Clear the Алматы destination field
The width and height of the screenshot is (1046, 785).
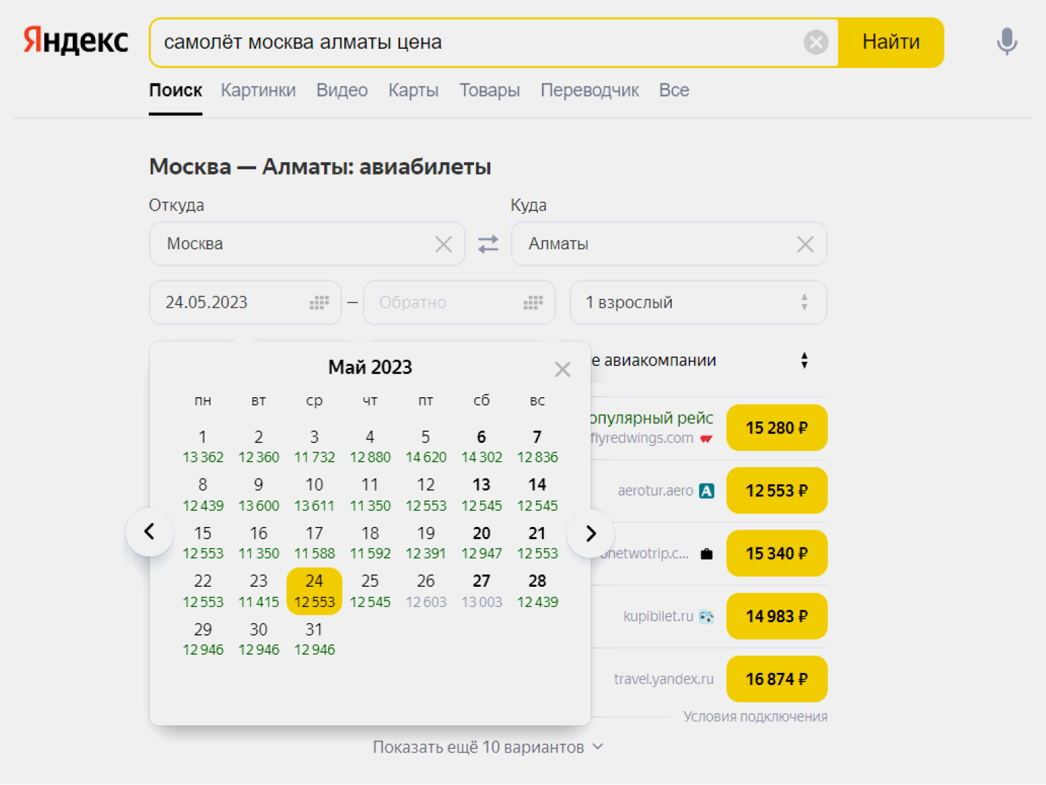point(805,244)
